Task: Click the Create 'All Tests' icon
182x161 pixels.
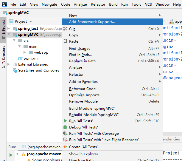Action: pyautogui.click(x=65, y=147)
